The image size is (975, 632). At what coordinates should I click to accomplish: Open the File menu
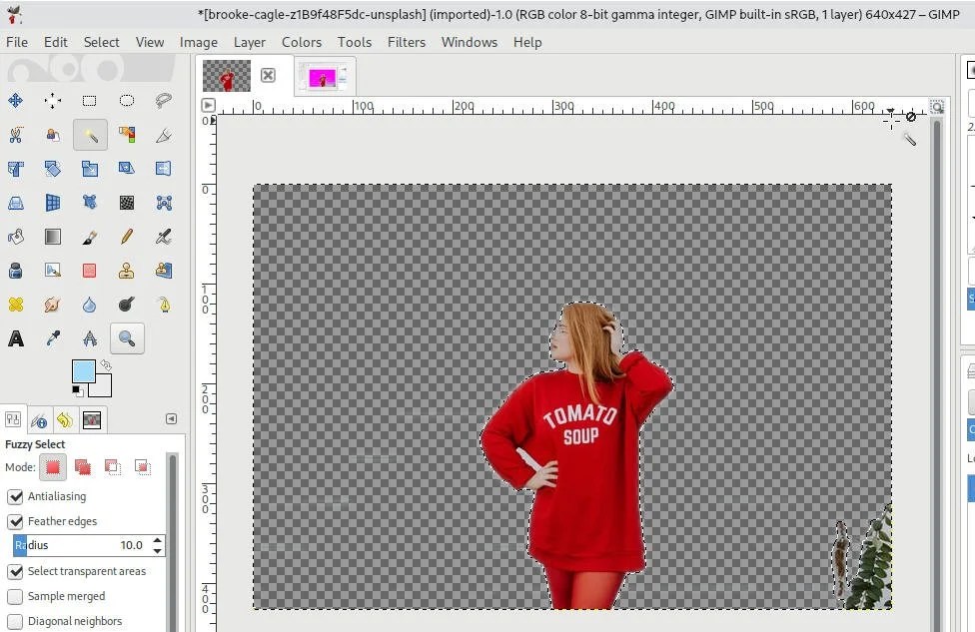tap(17, 42)
